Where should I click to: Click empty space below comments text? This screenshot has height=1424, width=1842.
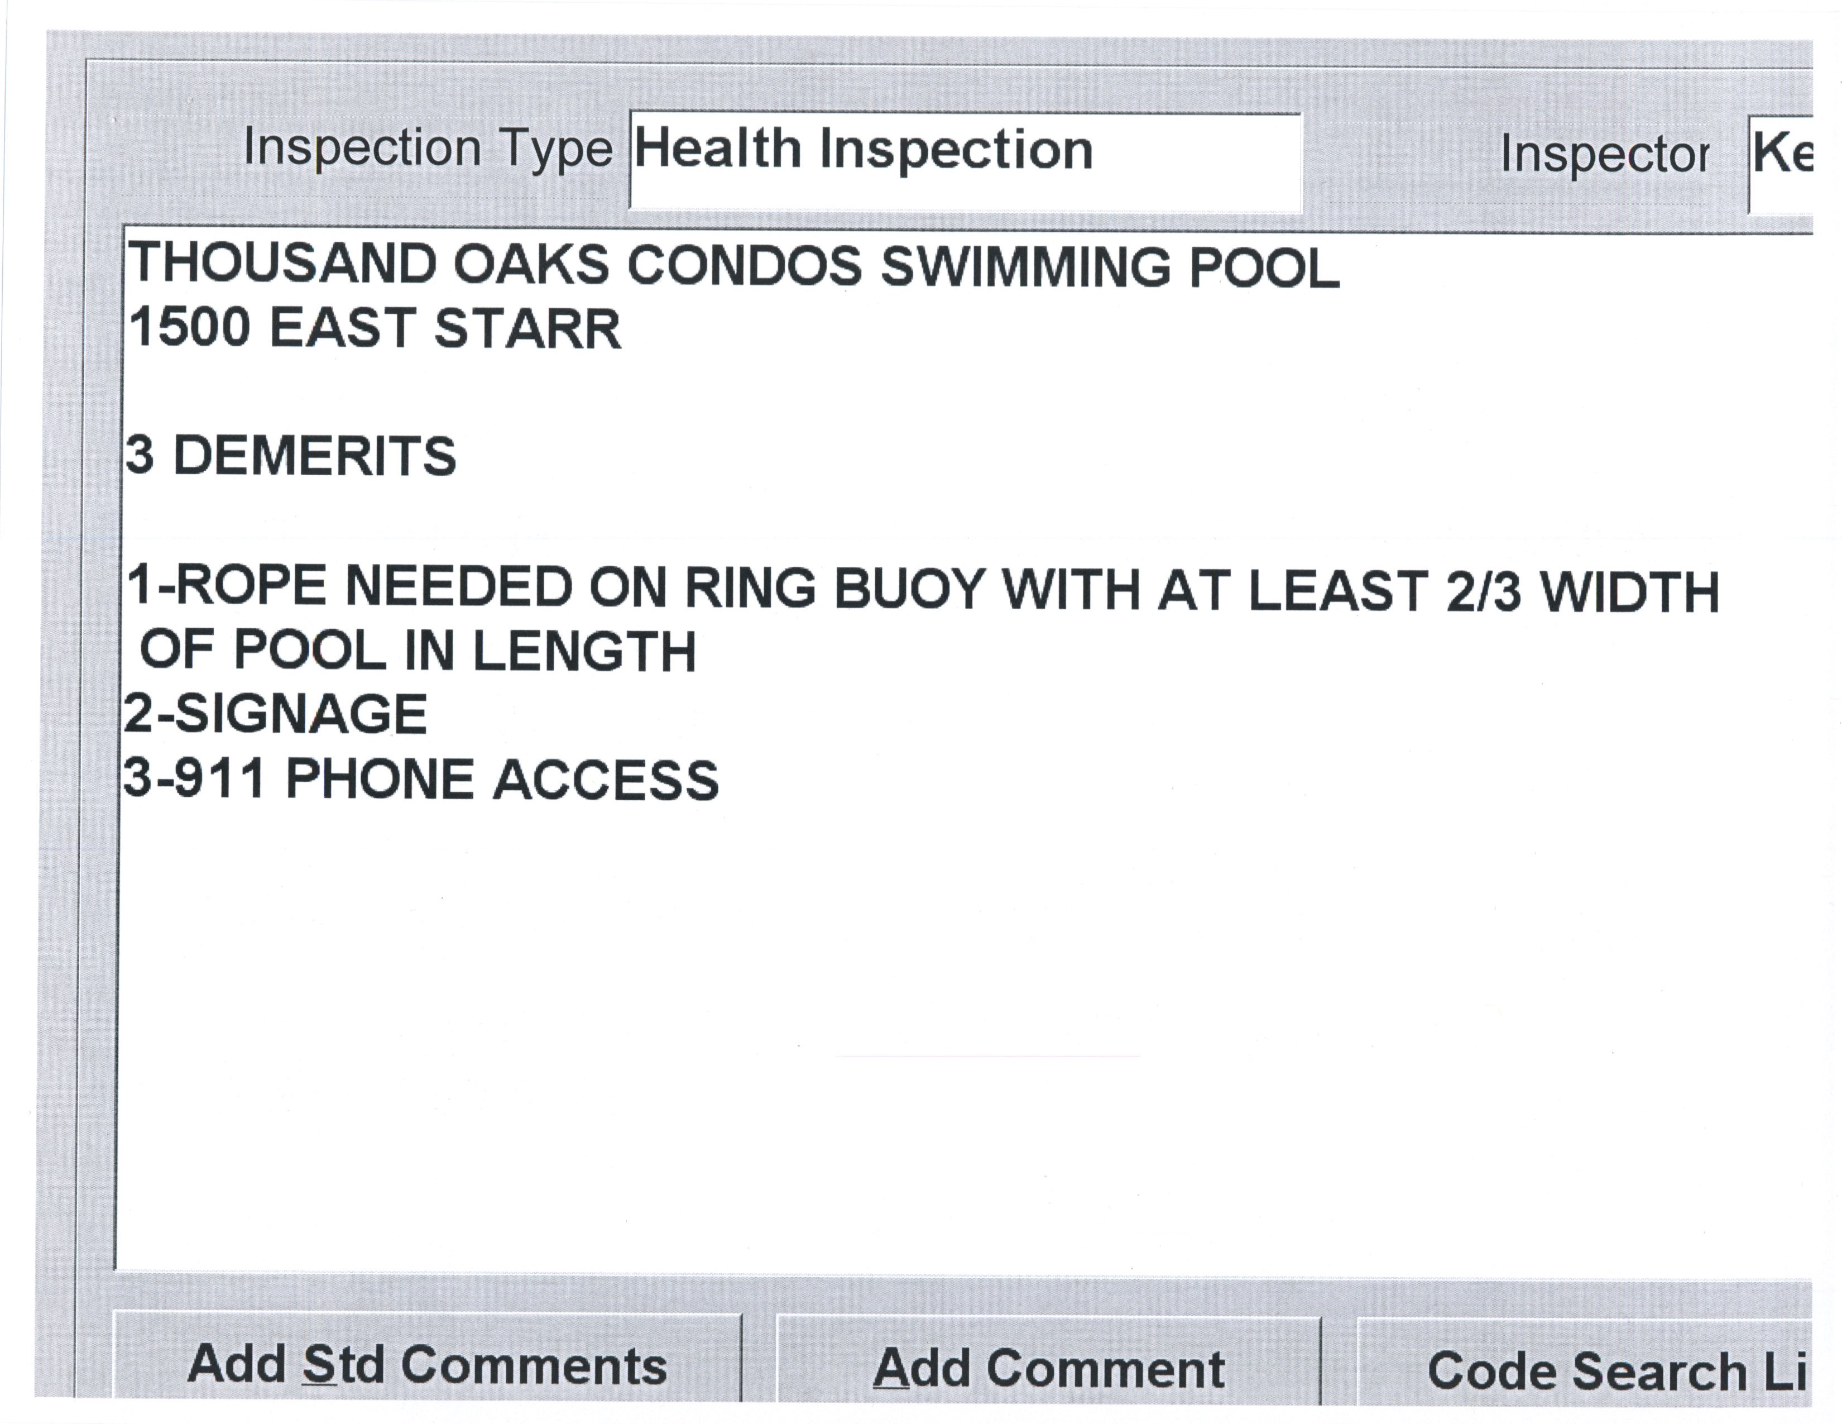[x=928, y=1054]
